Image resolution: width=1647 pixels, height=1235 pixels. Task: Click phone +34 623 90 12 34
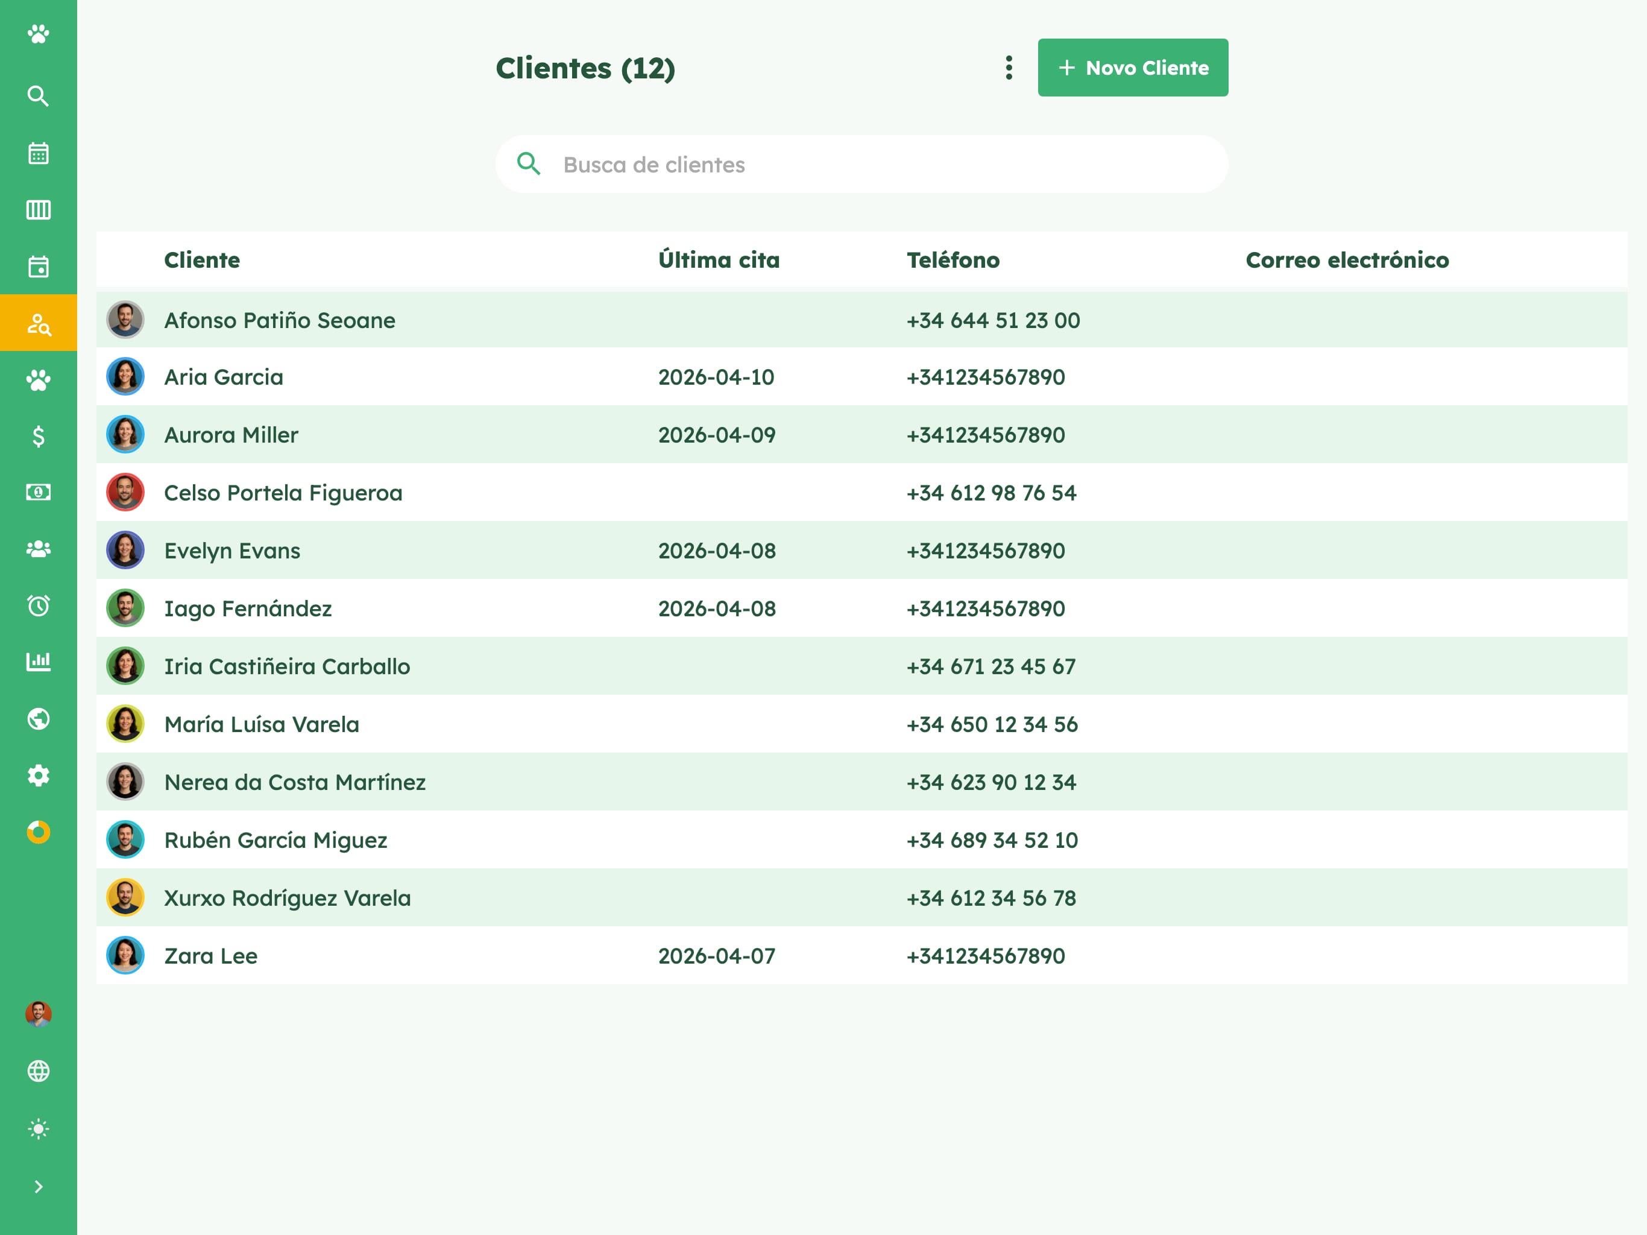coord(992,782)
